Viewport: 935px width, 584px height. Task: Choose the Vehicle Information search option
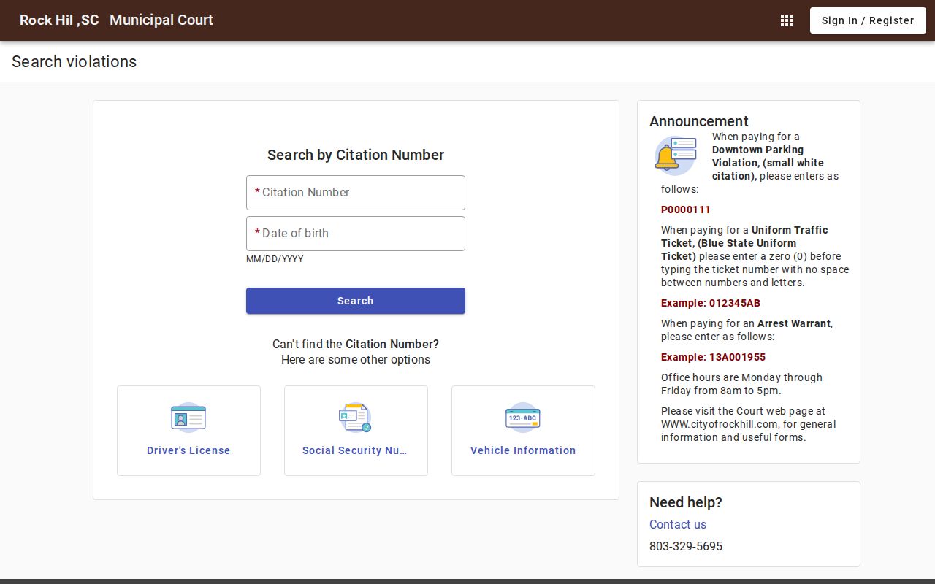(523, 431)
